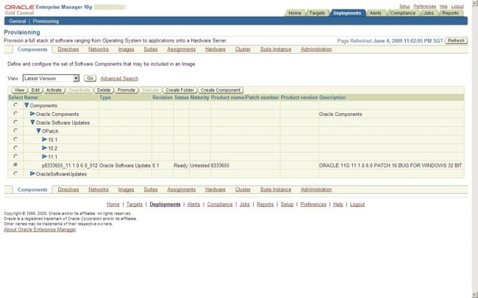Click the Go button
Screen dimensions: 478x298
tap(90, 79)
